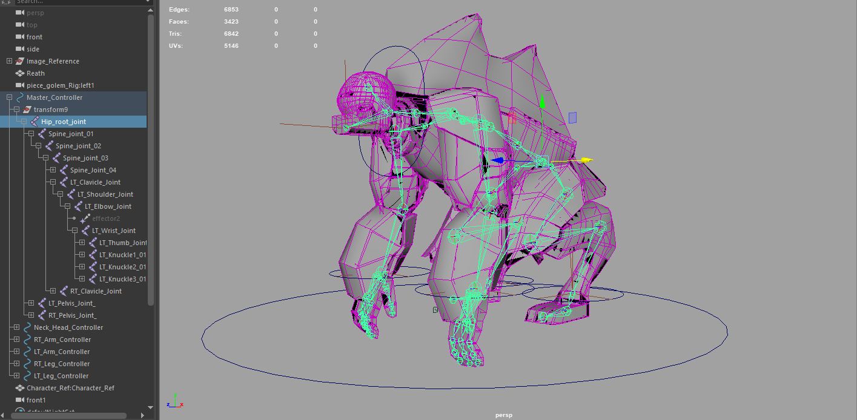Click the piece_golem_Rig:left1 camera icon
Viewport: 857px width, 420px height.
pos(19,85)
